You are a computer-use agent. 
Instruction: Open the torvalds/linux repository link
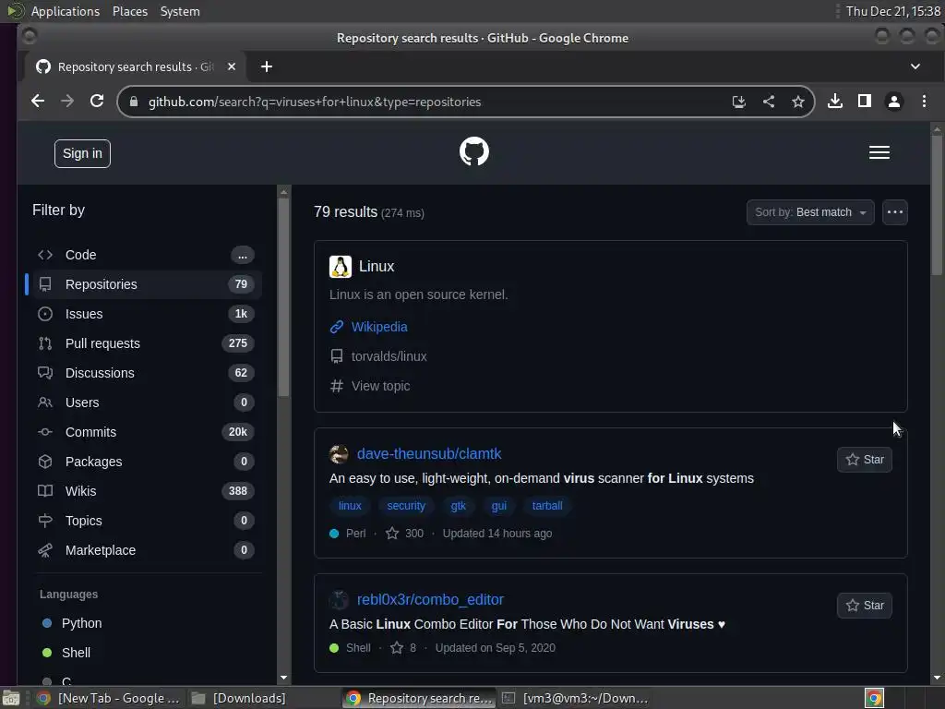tap(389, 356)
